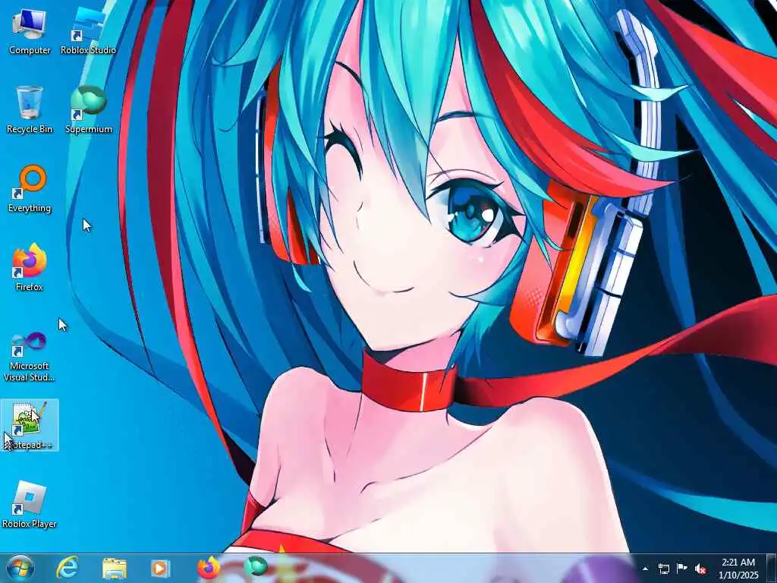The width and height of the screenshot is (777, 583).
Task: Select the Microsoft Visual Studio shortcut
Action: click(30, 357)
